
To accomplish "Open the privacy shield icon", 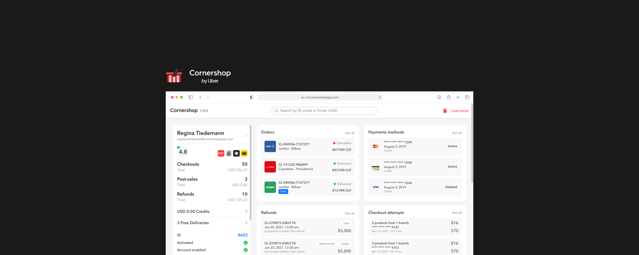I will tap(252, 97).
